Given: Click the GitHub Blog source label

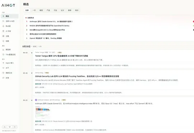Looking at the screenshot, I should 39,73.
